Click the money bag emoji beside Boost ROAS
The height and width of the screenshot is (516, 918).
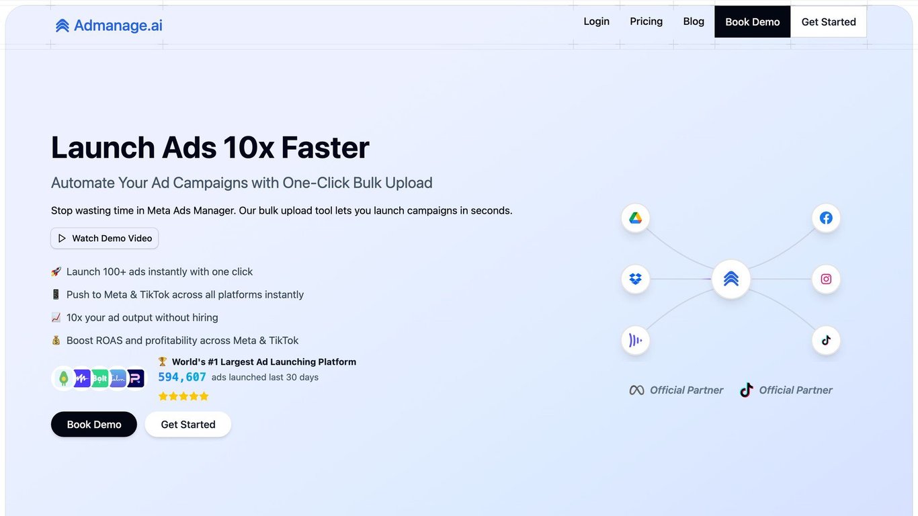point(56,340)
